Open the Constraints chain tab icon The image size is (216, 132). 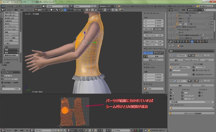click(x=189, y=42)
